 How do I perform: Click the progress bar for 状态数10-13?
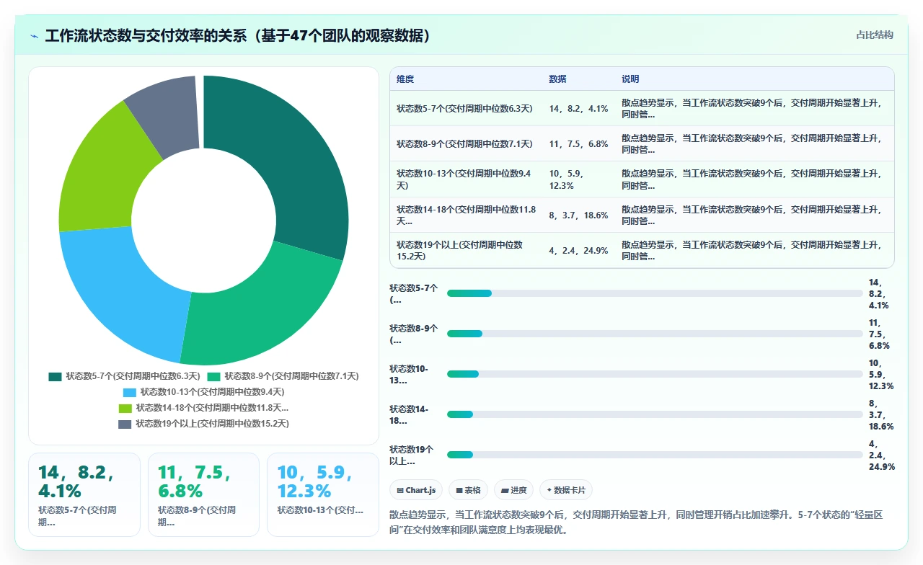tap(655, 374)
